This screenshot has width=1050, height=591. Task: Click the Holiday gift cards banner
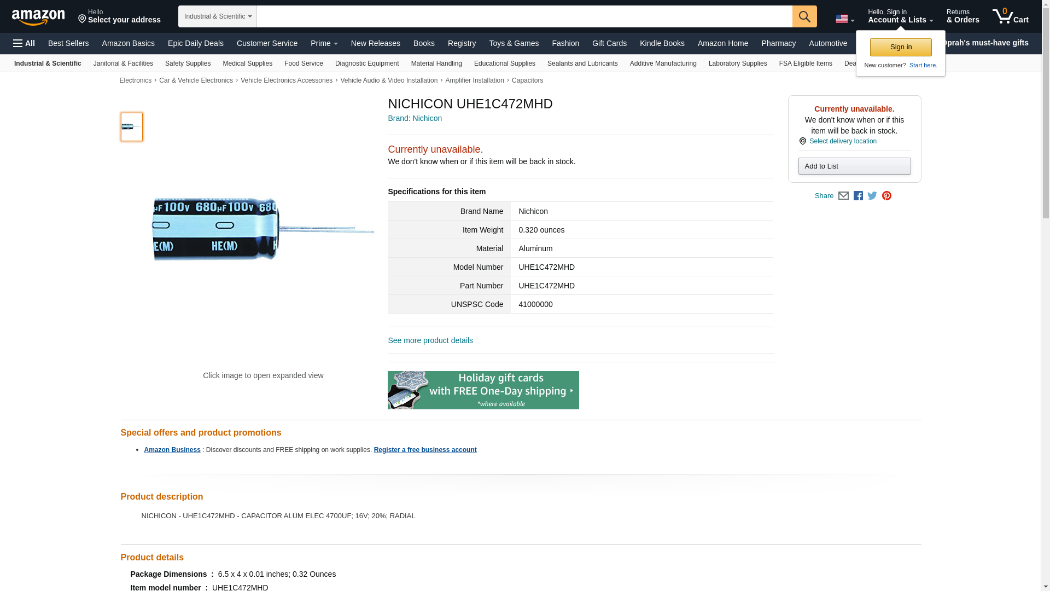(483, 390)
